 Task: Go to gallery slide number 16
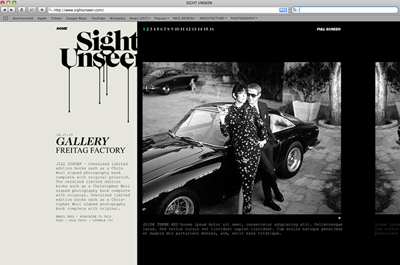[x=212, y=29]
